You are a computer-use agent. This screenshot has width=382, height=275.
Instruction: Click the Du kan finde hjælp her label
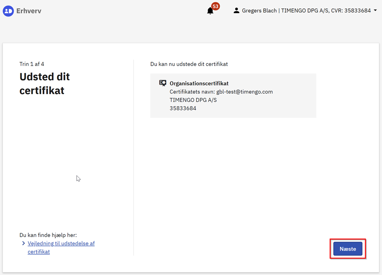tap(48, 235)
